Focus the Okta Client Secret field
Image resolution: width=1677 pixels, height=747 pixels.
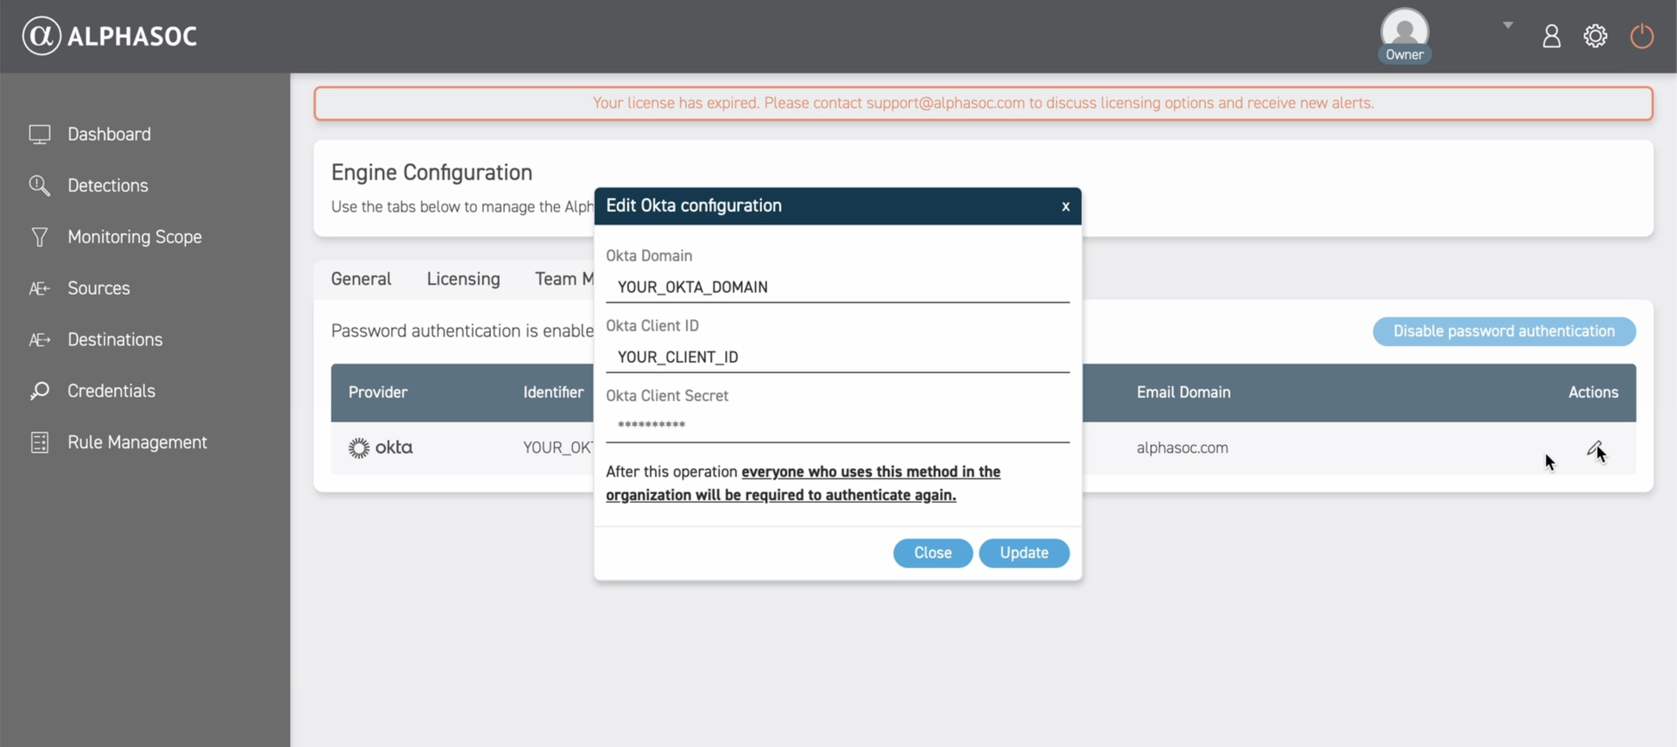pos(837,426)
